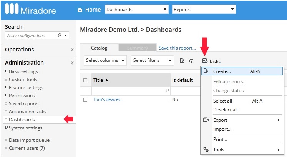Open the Reports dropdown in header
287x159 pixels.
(204, 9)
